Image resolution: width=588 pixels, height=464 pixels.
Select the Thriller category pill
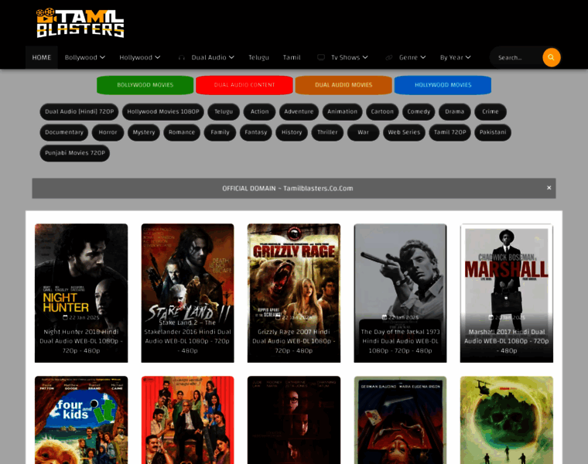327,132
